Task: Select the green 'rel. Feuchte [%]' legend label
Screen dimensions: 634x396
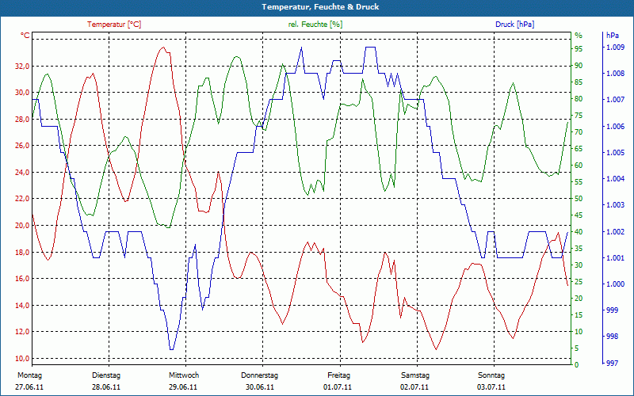Action: coord(315,25)
